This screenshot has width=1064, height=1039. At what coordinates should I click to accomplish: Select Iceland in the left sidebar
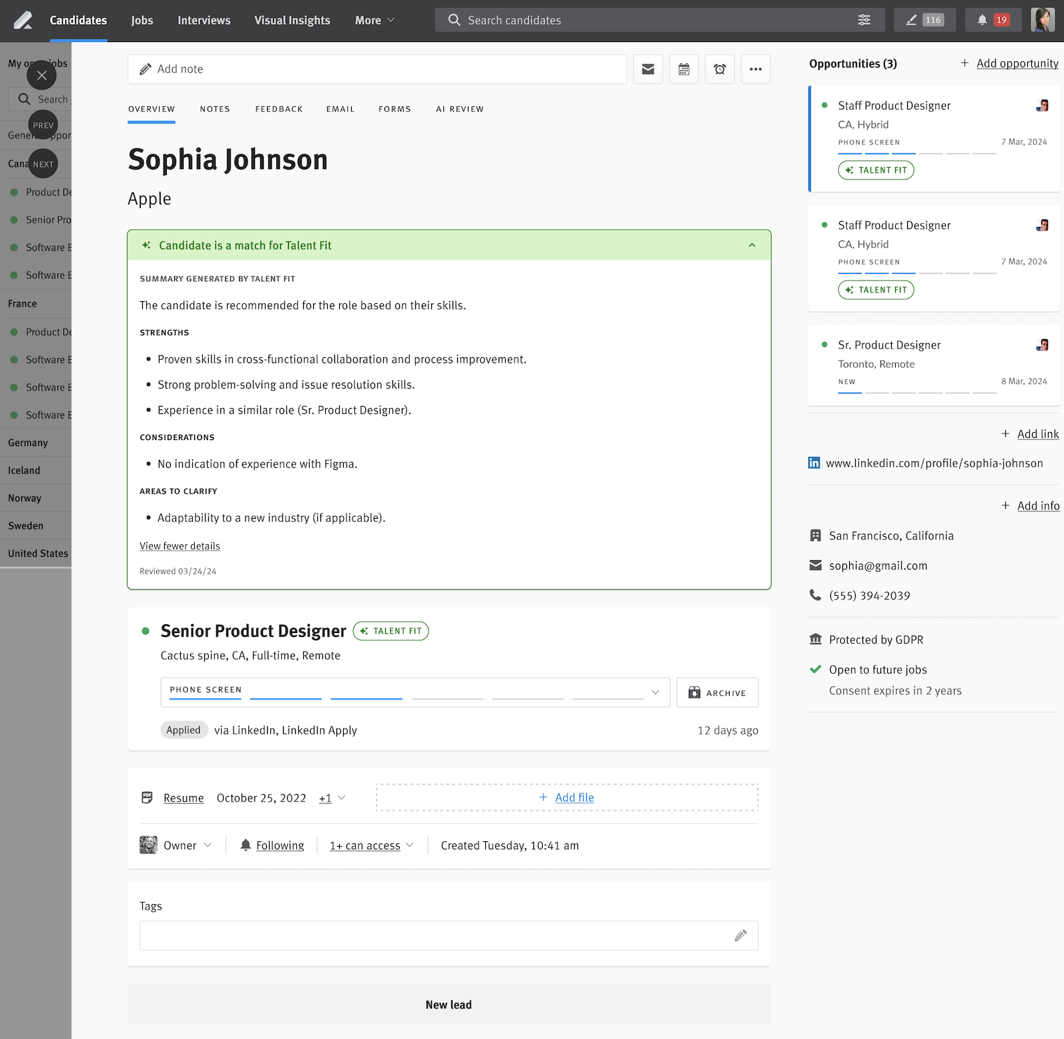click(x=24, y=471)
